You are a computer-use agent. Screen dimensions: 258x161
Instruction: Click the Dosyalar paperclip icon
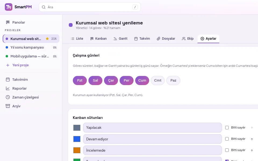click(158, 39)
